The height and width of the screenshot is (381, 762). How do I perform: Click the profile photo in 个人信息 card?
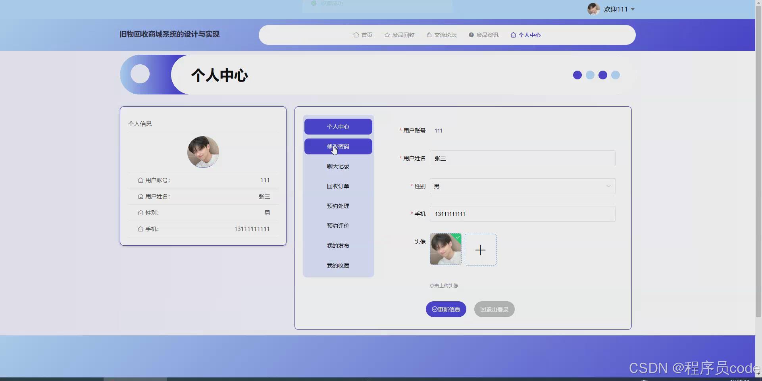pos(203,152)
